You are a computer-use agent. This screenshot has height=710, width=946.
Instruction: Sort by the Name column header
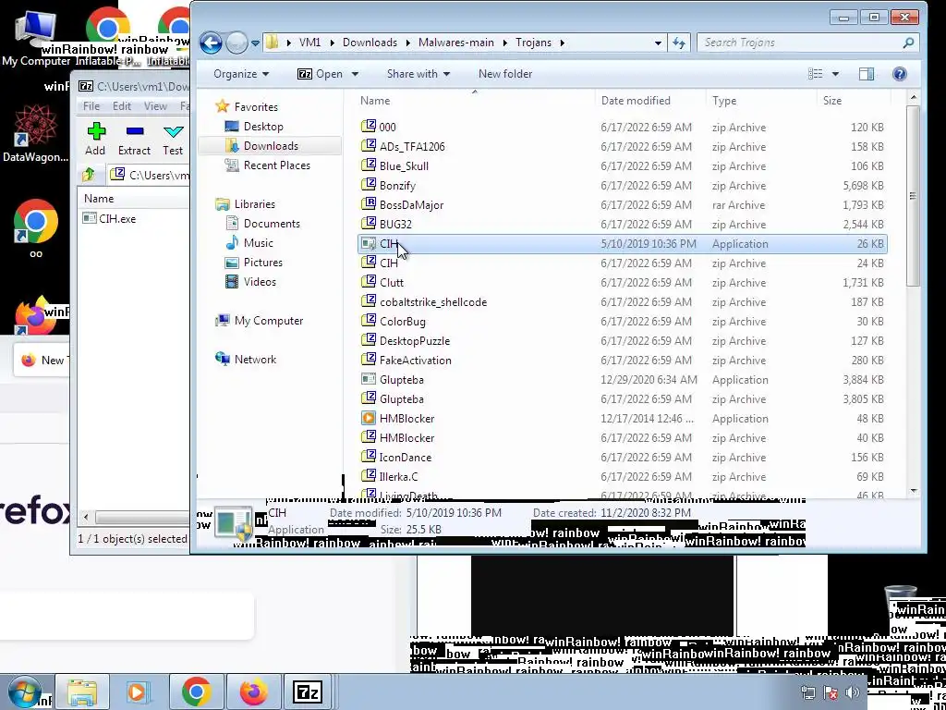pos(475,101)
